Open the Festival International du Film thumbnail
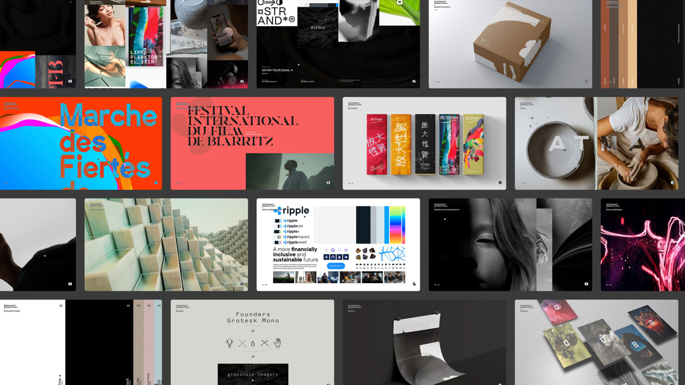Screen dimensions: 685x385 (252, 143)
